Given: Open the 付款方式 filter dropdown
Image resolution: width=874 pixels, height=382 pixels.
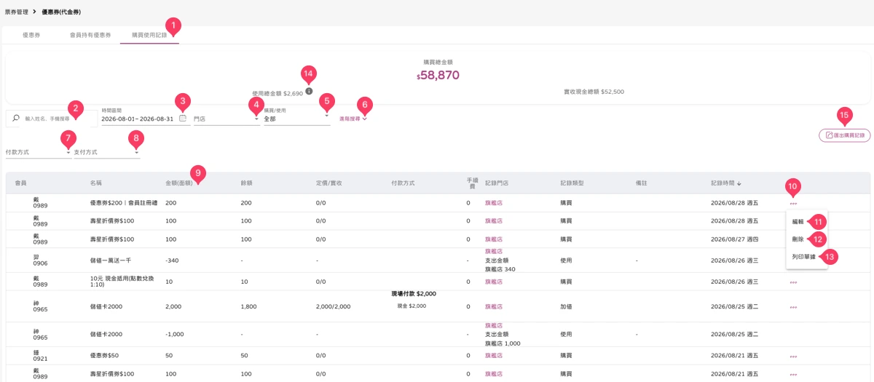Looking at the screenshot, I should [x=38, y=152].
